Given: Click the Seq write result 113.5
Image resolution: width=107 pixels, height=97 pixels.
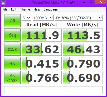Looking at the screenshot, I should [x=83, y=35].
